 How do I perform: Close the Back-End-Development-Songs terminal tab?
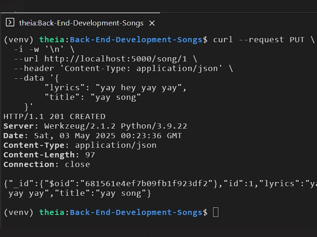point(152,23)
